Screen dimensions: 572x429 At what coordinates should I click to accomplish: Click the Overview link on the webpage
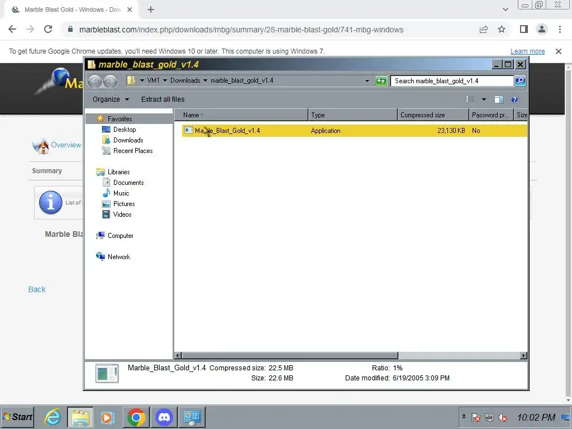66,145
